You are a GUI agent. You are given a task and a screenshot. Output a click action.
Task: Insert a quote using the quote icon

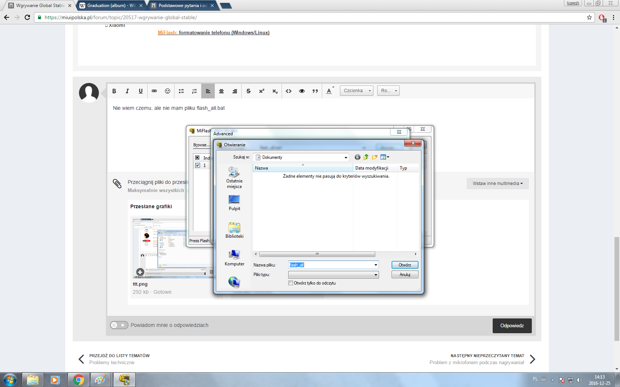(315, 91)
